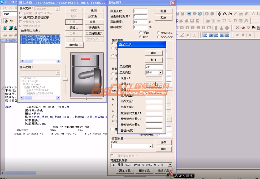The image size is (260, 179).
Task: Click the round record icon beside play
Action: (243, 35)
